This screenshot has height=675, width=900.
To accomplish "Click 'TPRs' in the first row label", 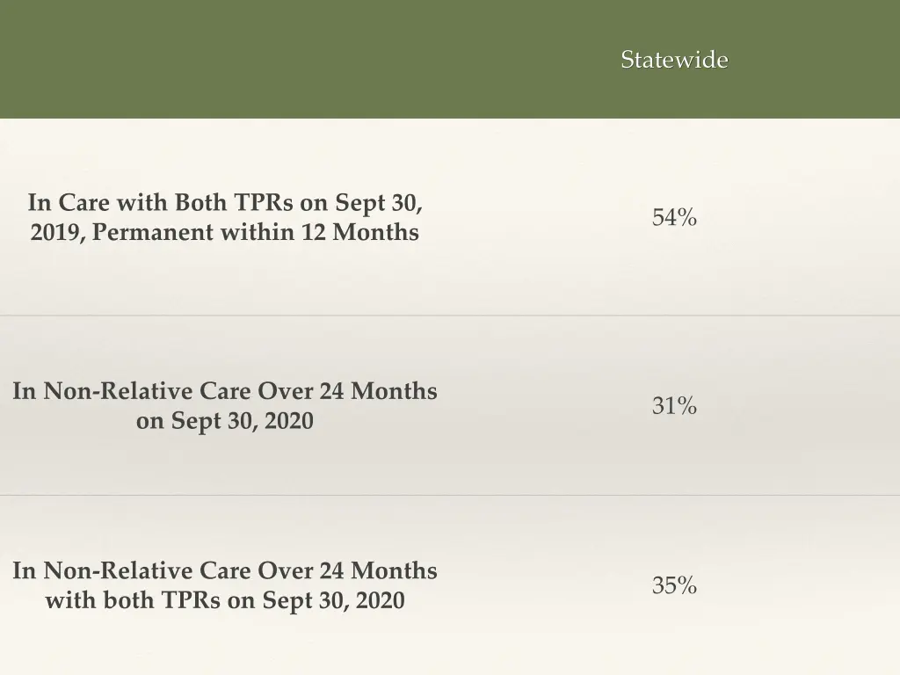I will point(262,203).
